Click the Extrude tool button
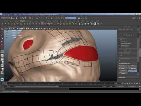141x106 pixels. 123,73
